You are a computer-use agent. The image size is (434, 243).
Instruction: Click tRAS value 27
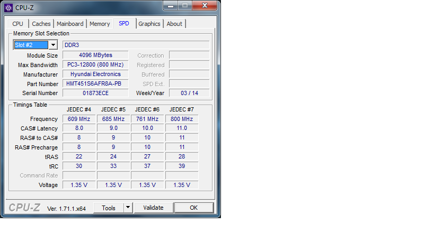pos(147,156)
